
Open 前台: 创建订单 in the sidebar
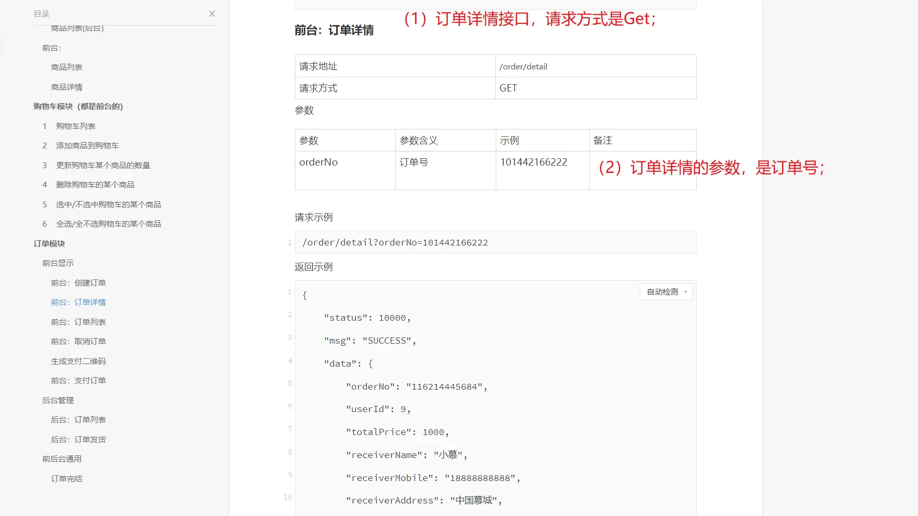(78, 283)
